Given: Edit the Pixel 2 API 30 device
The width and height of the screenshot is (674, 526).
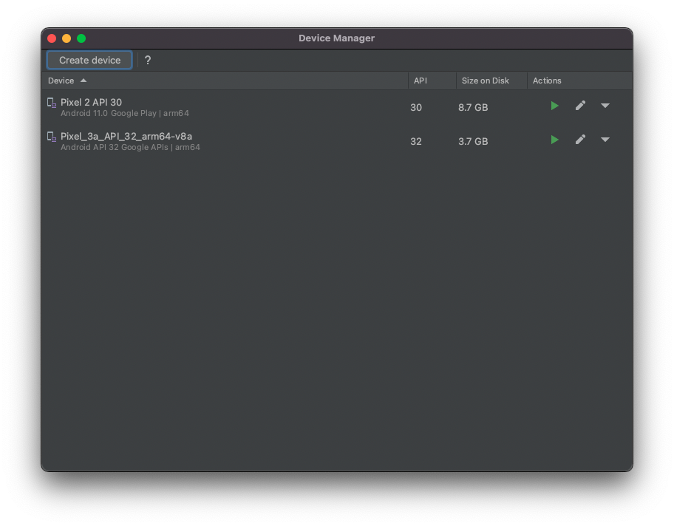Looking at the screenshot, I should [580, 106].
